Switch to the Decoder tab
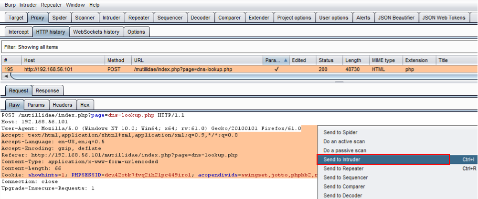 200,18
